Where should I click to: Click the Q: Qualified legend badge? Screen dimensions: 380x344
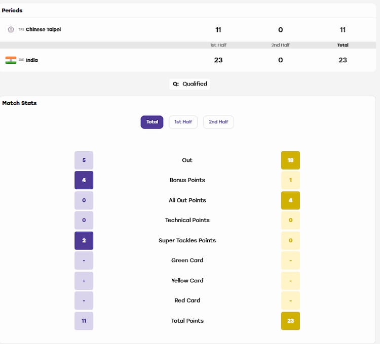coord(190,84)
